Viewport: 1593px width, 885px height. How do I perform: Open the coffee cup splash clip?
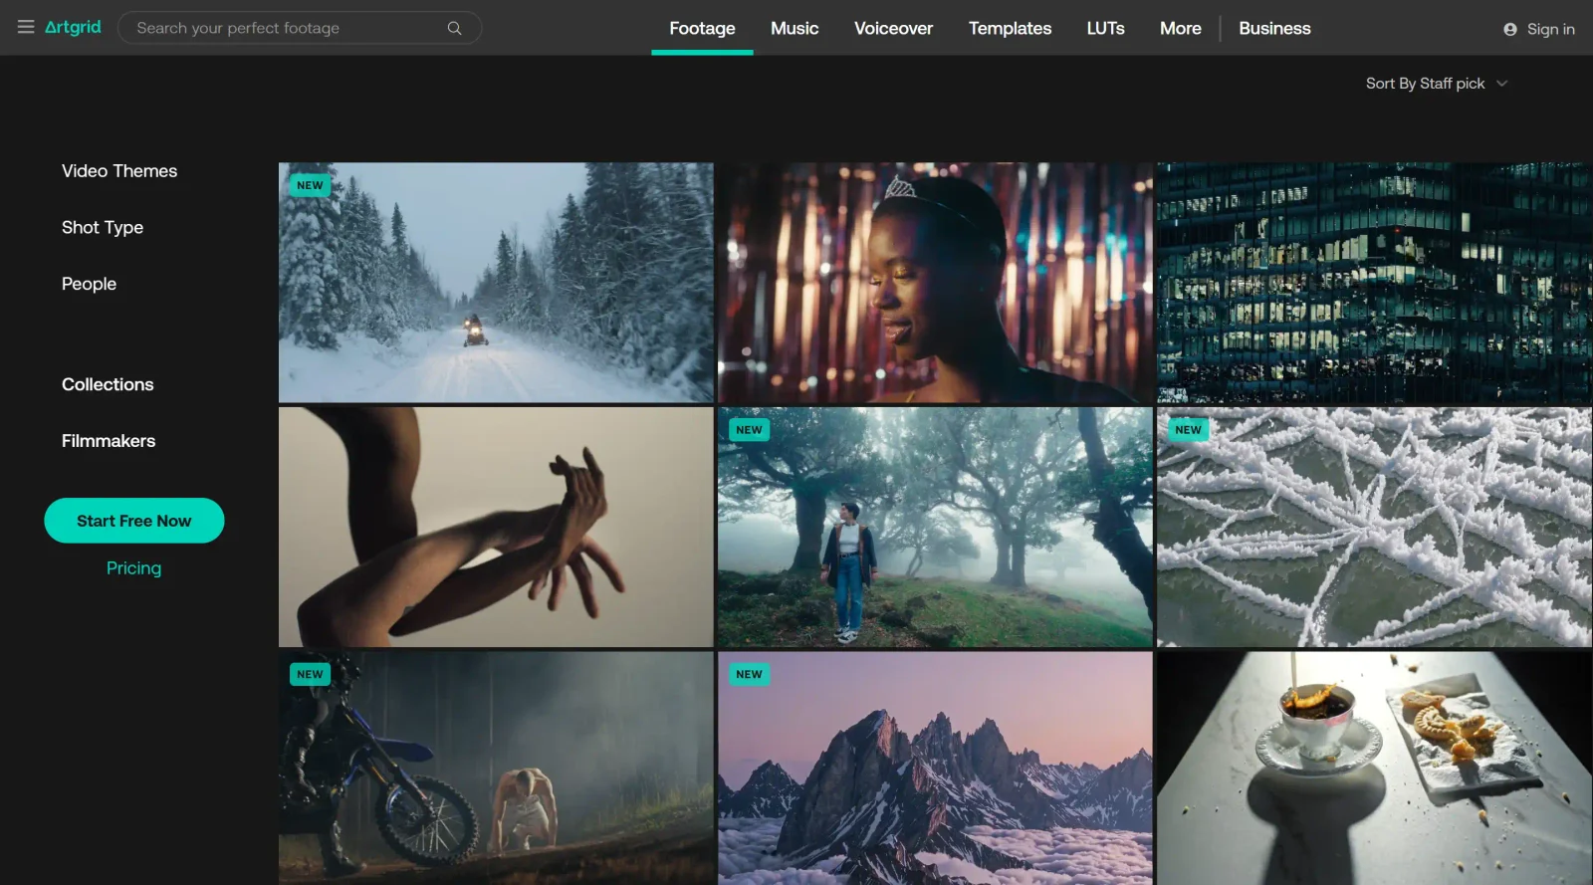pyautogui.click(x=1374, y=768)
